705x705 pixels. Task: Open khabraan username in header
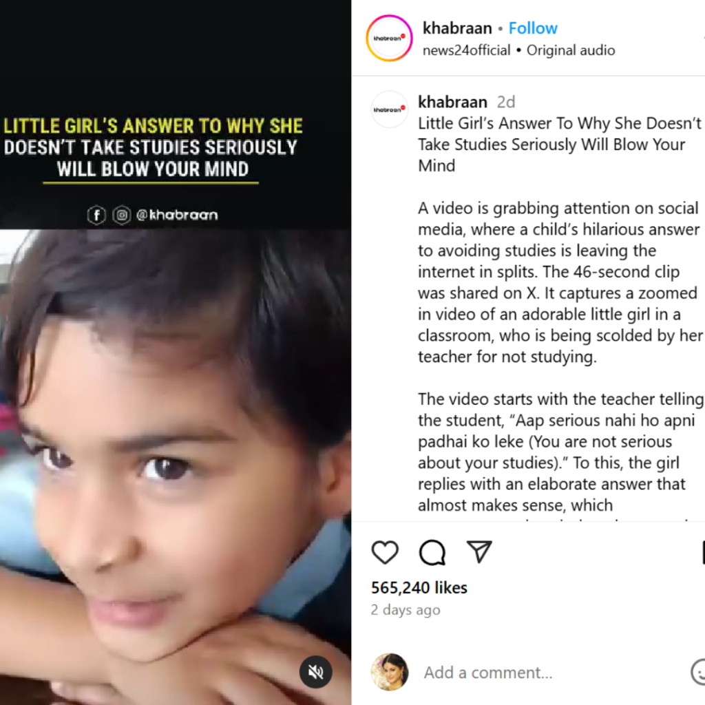tap(457, 28)
